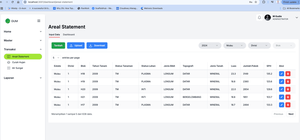Click the Status Lahan column header
Image resolution: width=300 pixels, height=140 pixels.
(x=149, y=66)
